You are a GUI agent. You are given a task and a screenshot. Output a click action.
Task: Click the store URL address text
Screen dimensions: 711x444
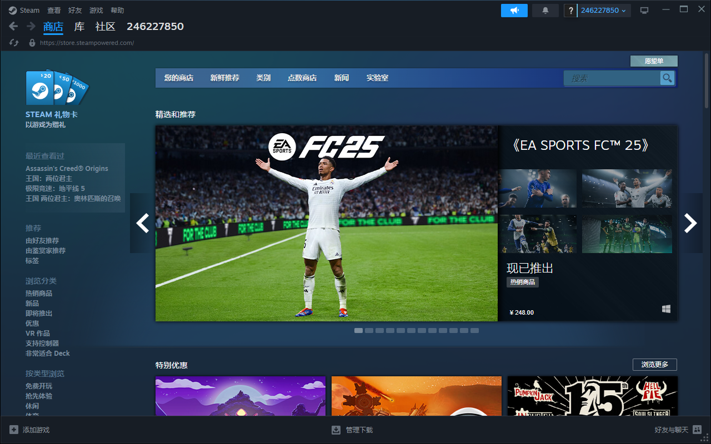87,43
